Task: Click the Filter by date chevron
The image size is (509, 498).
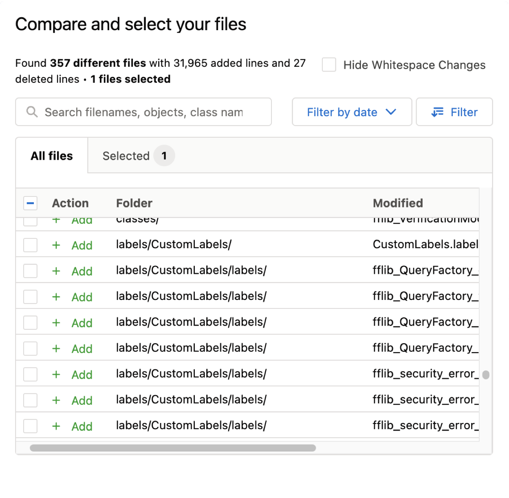Action: [x=391, y=112]
